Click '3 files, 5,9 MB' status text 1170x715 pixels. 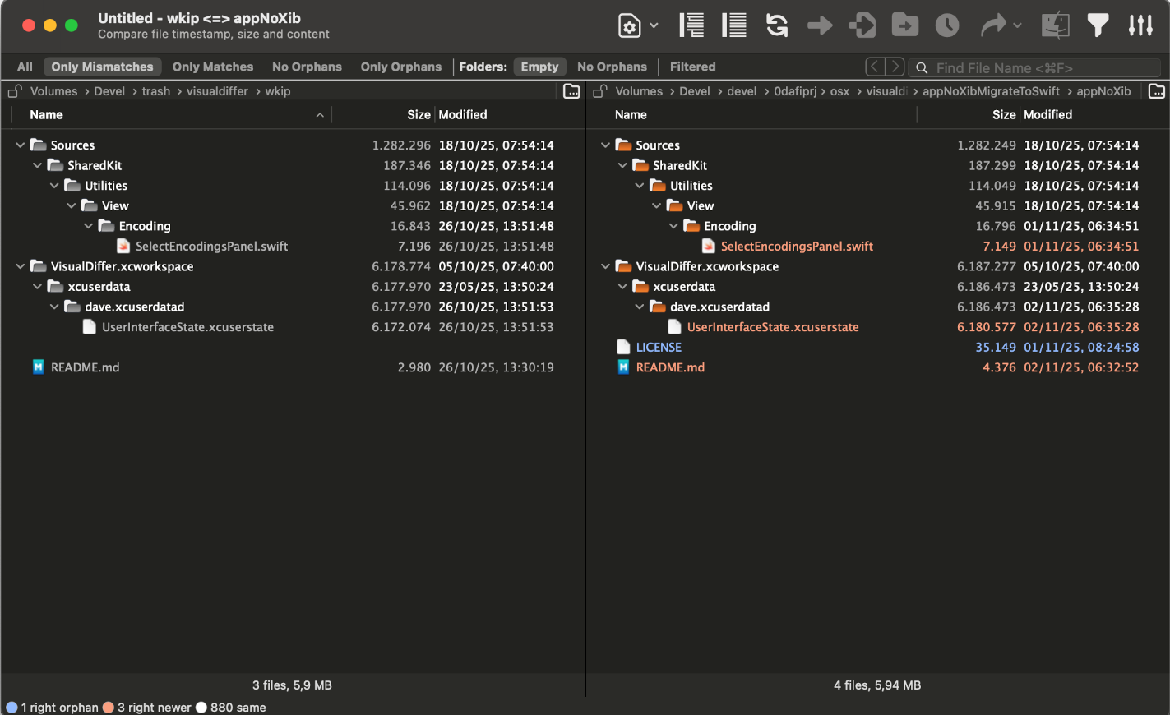(x=292, y=685)
